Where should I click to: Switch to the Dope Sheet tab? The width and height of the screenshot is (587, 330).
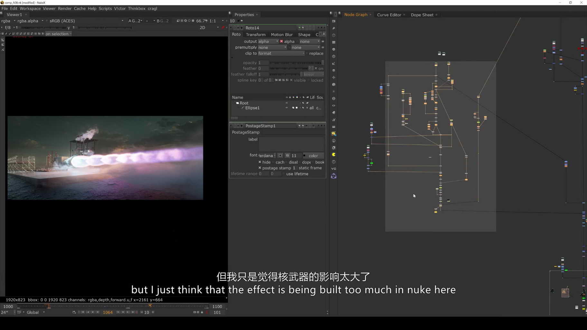(422, 15)
